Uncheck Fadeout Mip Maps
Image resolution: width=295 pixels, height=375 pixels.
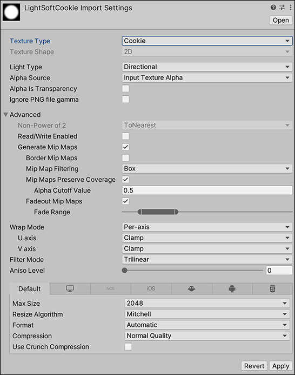(126, 201)
